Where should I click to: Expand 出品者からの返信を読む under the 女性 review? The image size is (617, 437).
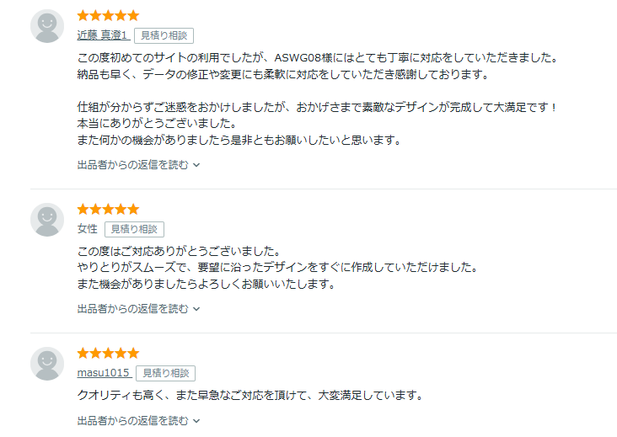pyautogui.click(x=138, y=309)
